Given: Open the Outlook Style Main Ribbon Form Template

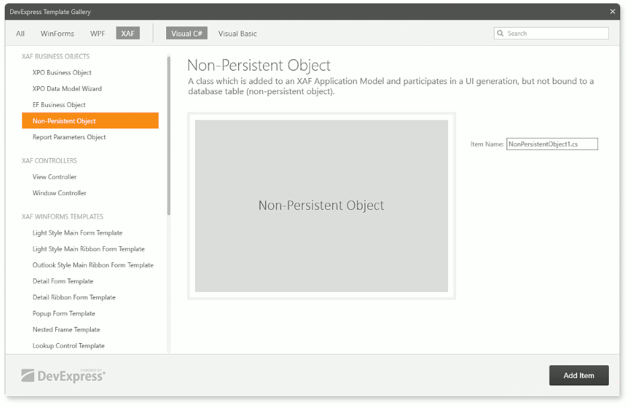Looking at the screenshot, I should pos(93,264).
